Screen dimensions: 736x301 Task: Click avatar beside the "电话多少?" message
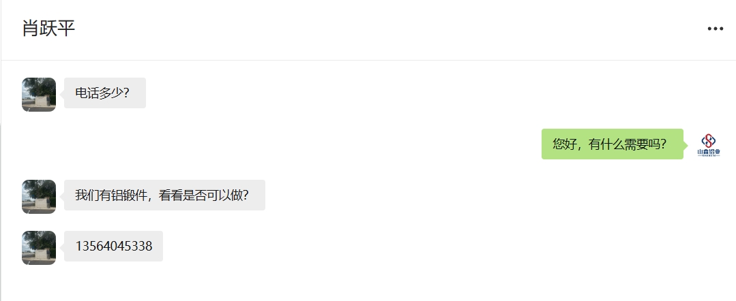pos(39,94)
